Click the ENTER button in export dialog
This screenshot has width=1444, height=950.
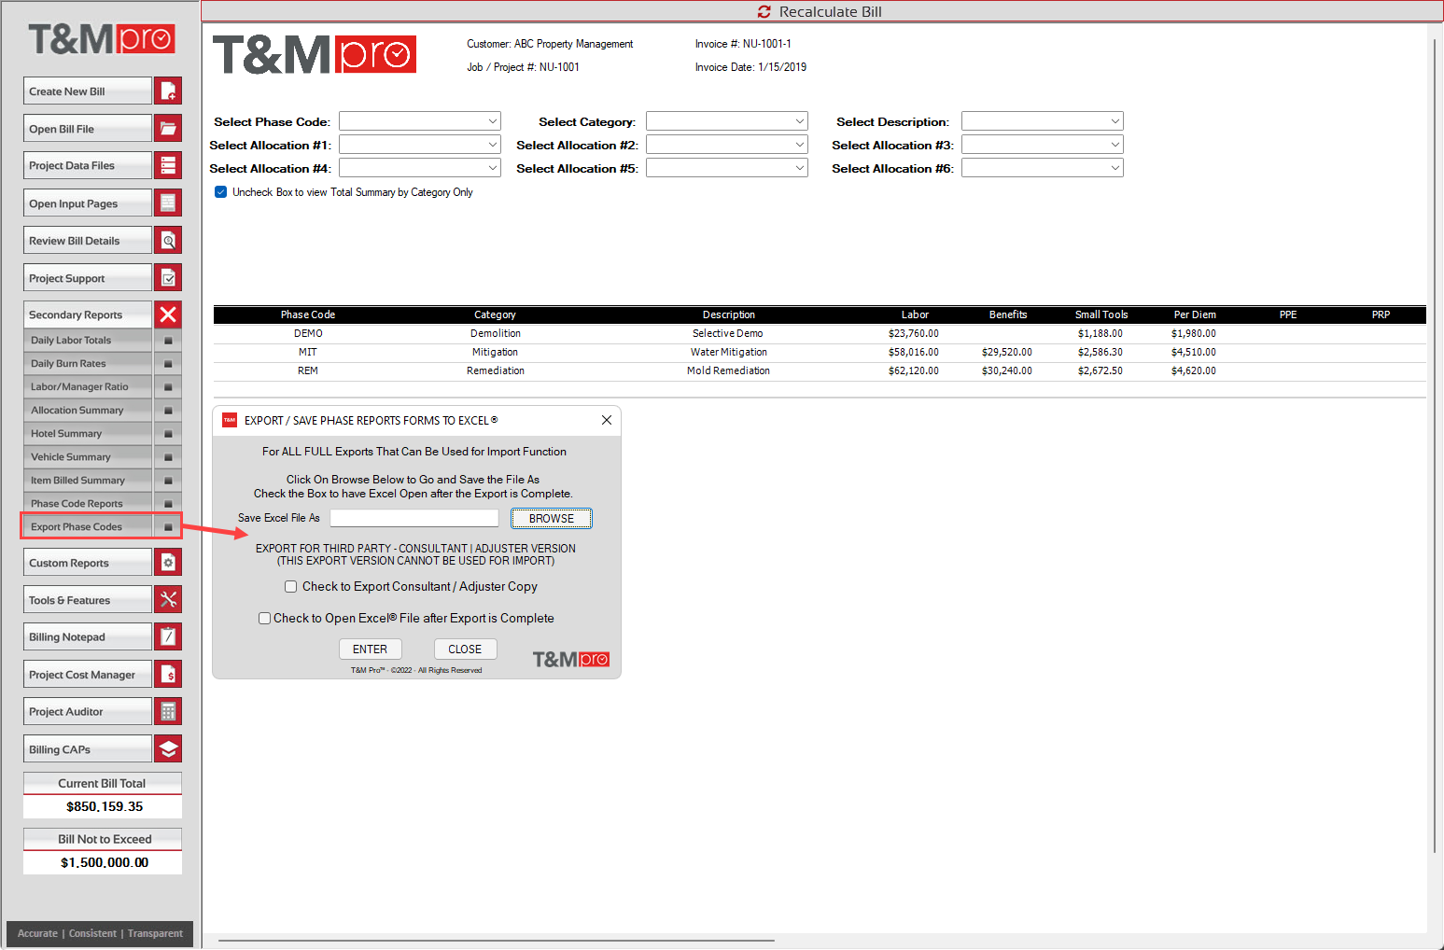[x=370, y=650]
